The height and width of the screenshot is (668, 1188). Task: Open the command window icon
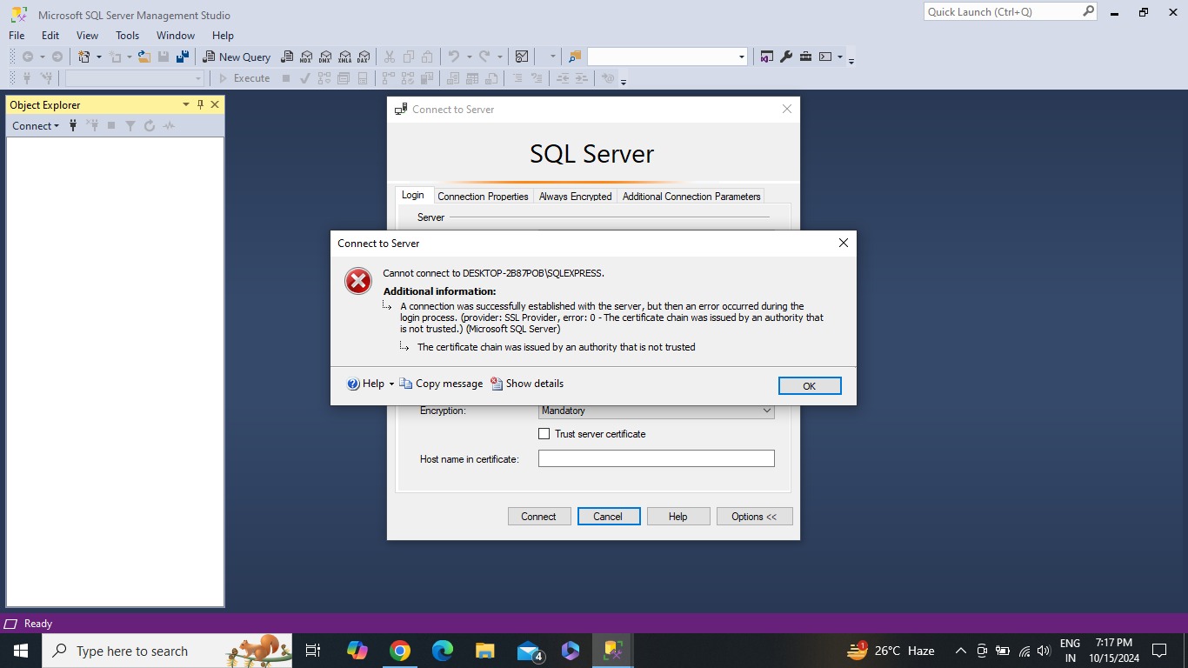(825, 57)
